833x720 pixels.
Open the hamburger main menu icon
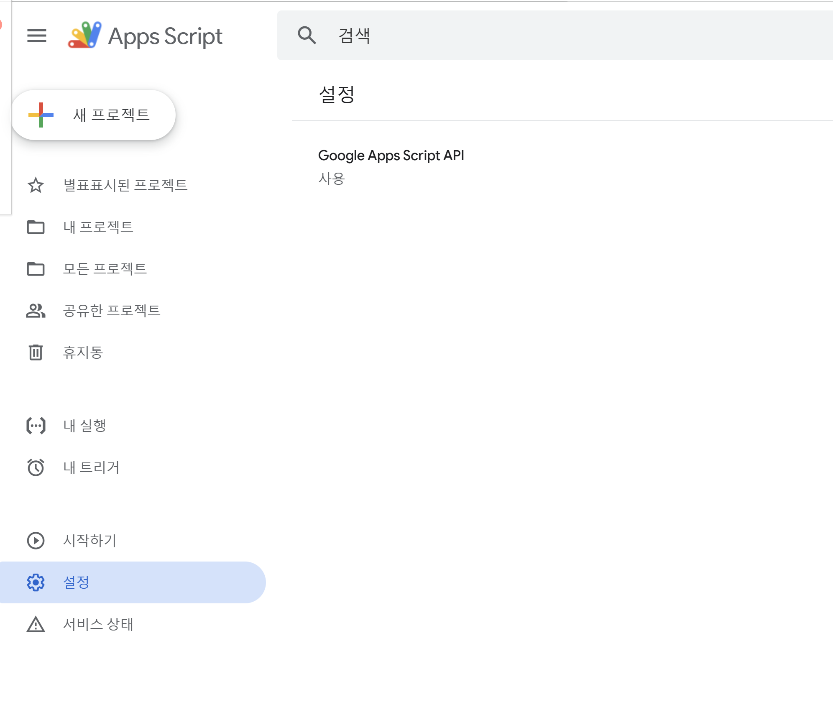[36, 36]
